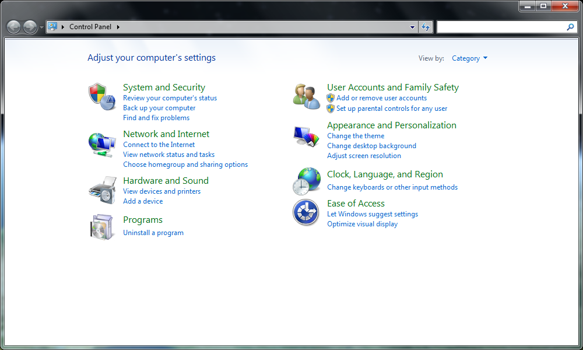Open the Appearance and Personalization monitor icon

(307, 136)
